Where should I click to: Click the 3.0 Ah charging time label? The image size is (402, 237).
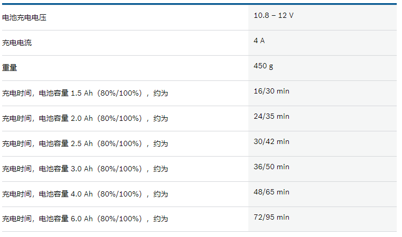click(85, 169)
